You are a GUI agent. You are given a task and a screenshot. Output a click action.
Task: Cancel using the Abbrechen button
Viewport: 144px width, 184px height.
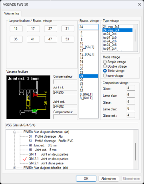tap(109, 178)
